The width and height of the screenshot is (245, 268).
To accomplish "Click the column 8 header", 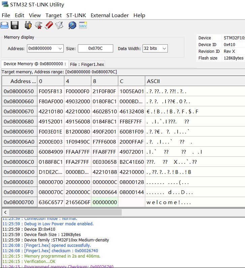I will pyautogui.click(x=105, y=81).
